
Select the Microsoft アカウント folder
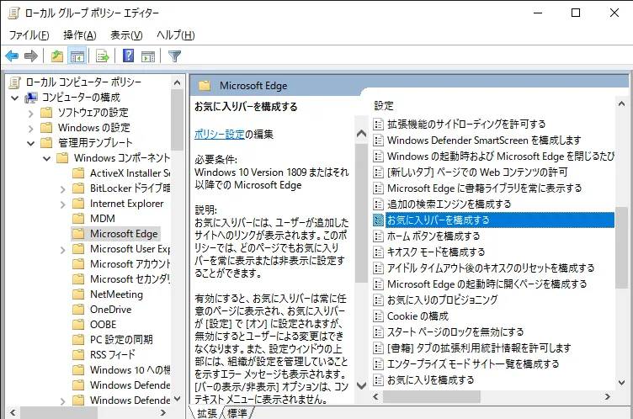(x=130, y=264)
